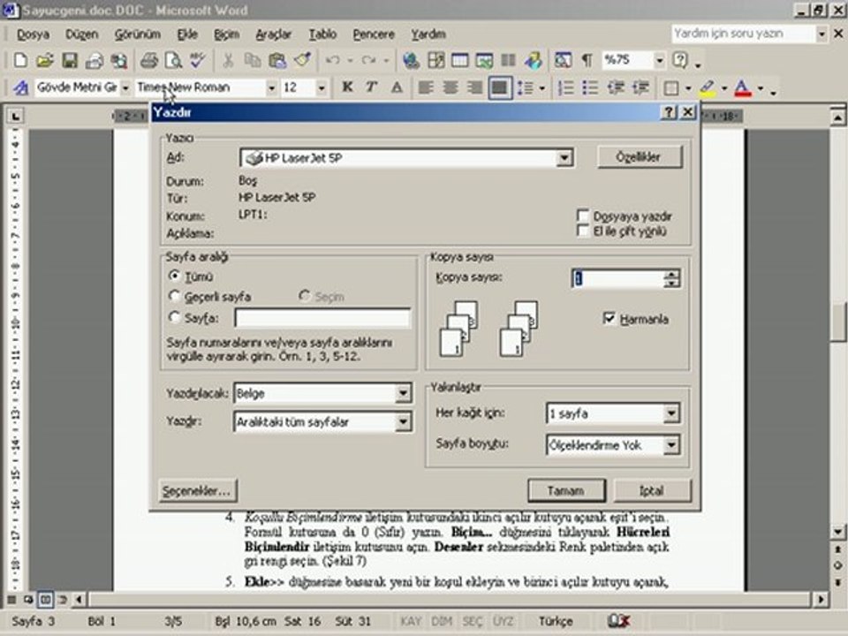Click the Print icon in the toolbar
This screenshot has width=848, height=636.
tap(149, 60)
